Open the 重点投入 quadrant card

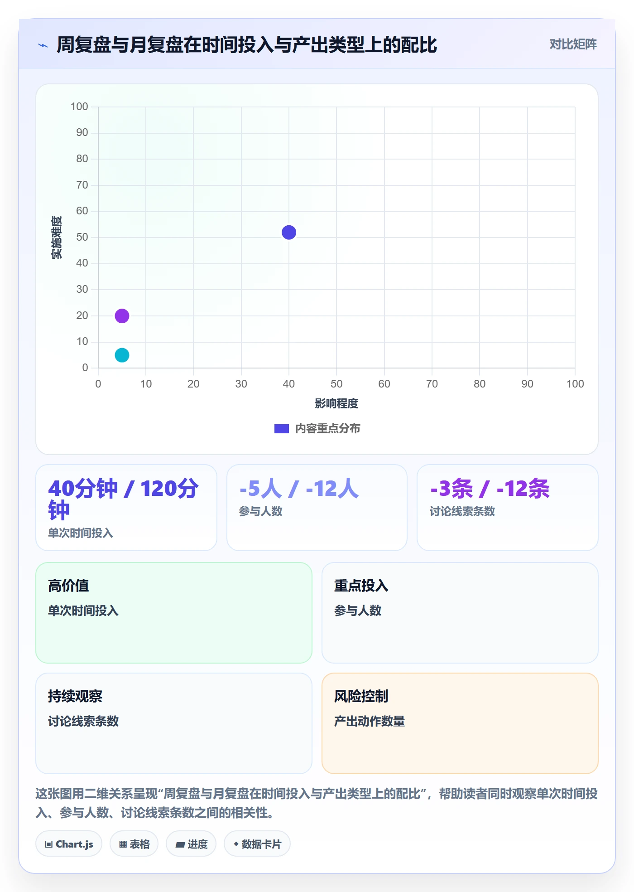[x=460, y=613]
